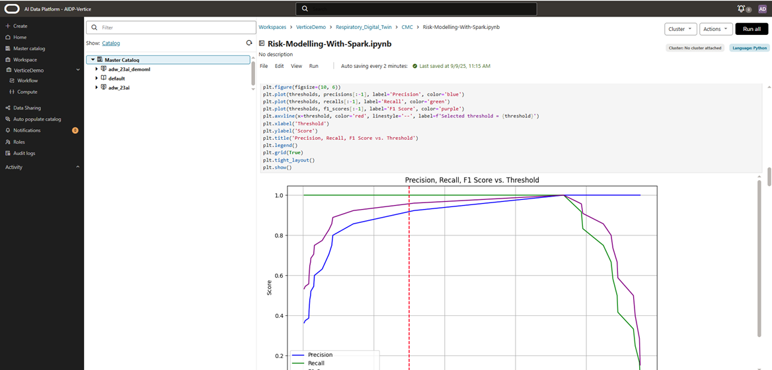Click the Oracle logo icon

click(x=12, y=9)
